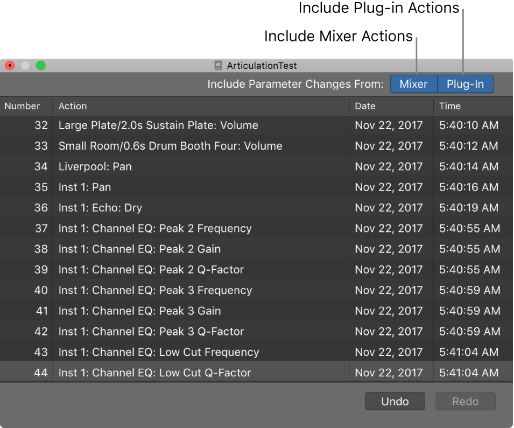Select the 'Inst 1: Pan' action
The width and height of the screenshot is (514, 428).
click(x=256, y=187)
